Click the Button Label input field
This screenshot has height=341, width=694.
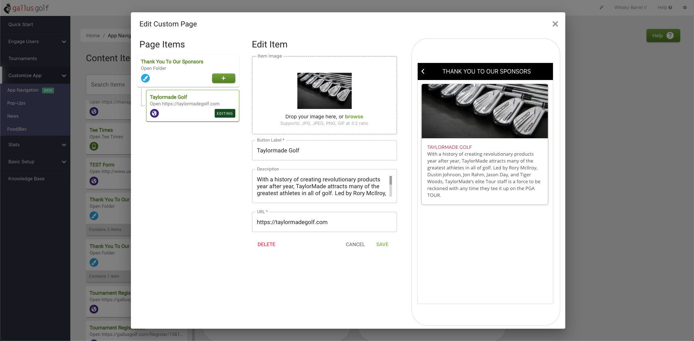[x=324, y=150]
